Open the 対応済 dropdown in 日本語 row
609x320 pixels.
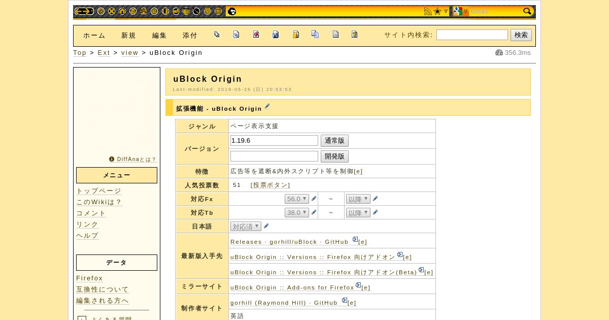246,227
